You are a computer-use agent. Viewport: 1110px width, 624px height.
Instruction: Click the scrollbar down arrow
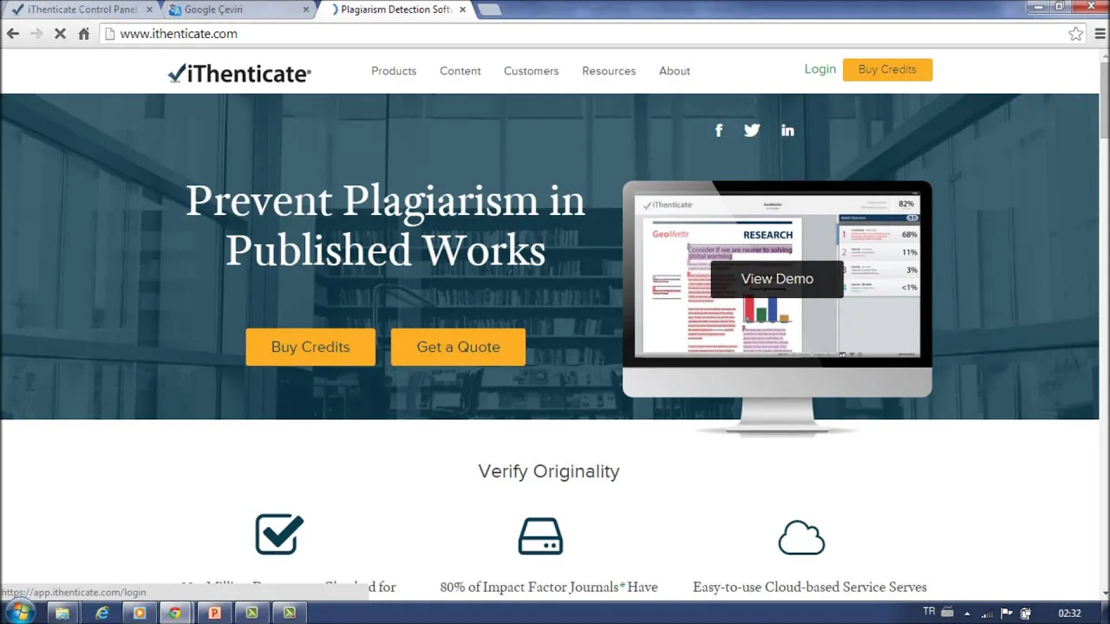pyautogui.click(x=1104, y=594)
